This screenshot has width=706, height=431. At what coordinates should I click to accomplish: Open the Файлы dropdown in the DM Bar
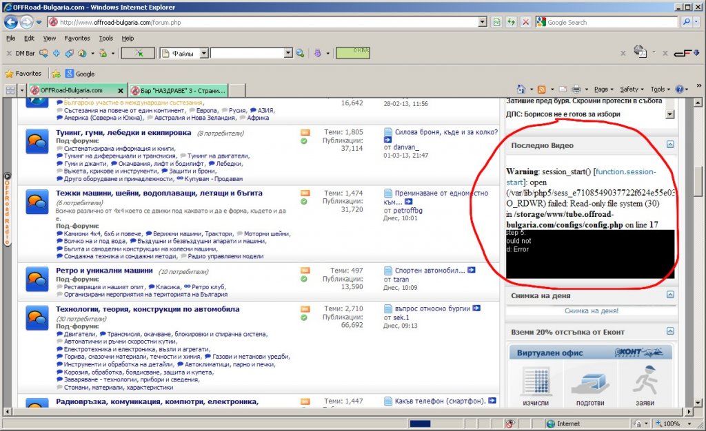[204, 53]
